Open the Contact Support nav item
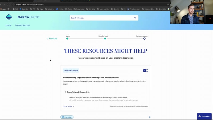 (22, 25)
